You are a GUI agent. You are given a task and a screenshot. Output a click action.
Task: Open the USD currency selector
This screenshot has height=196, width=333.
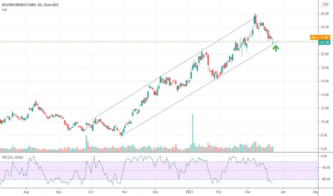point(325,4)
